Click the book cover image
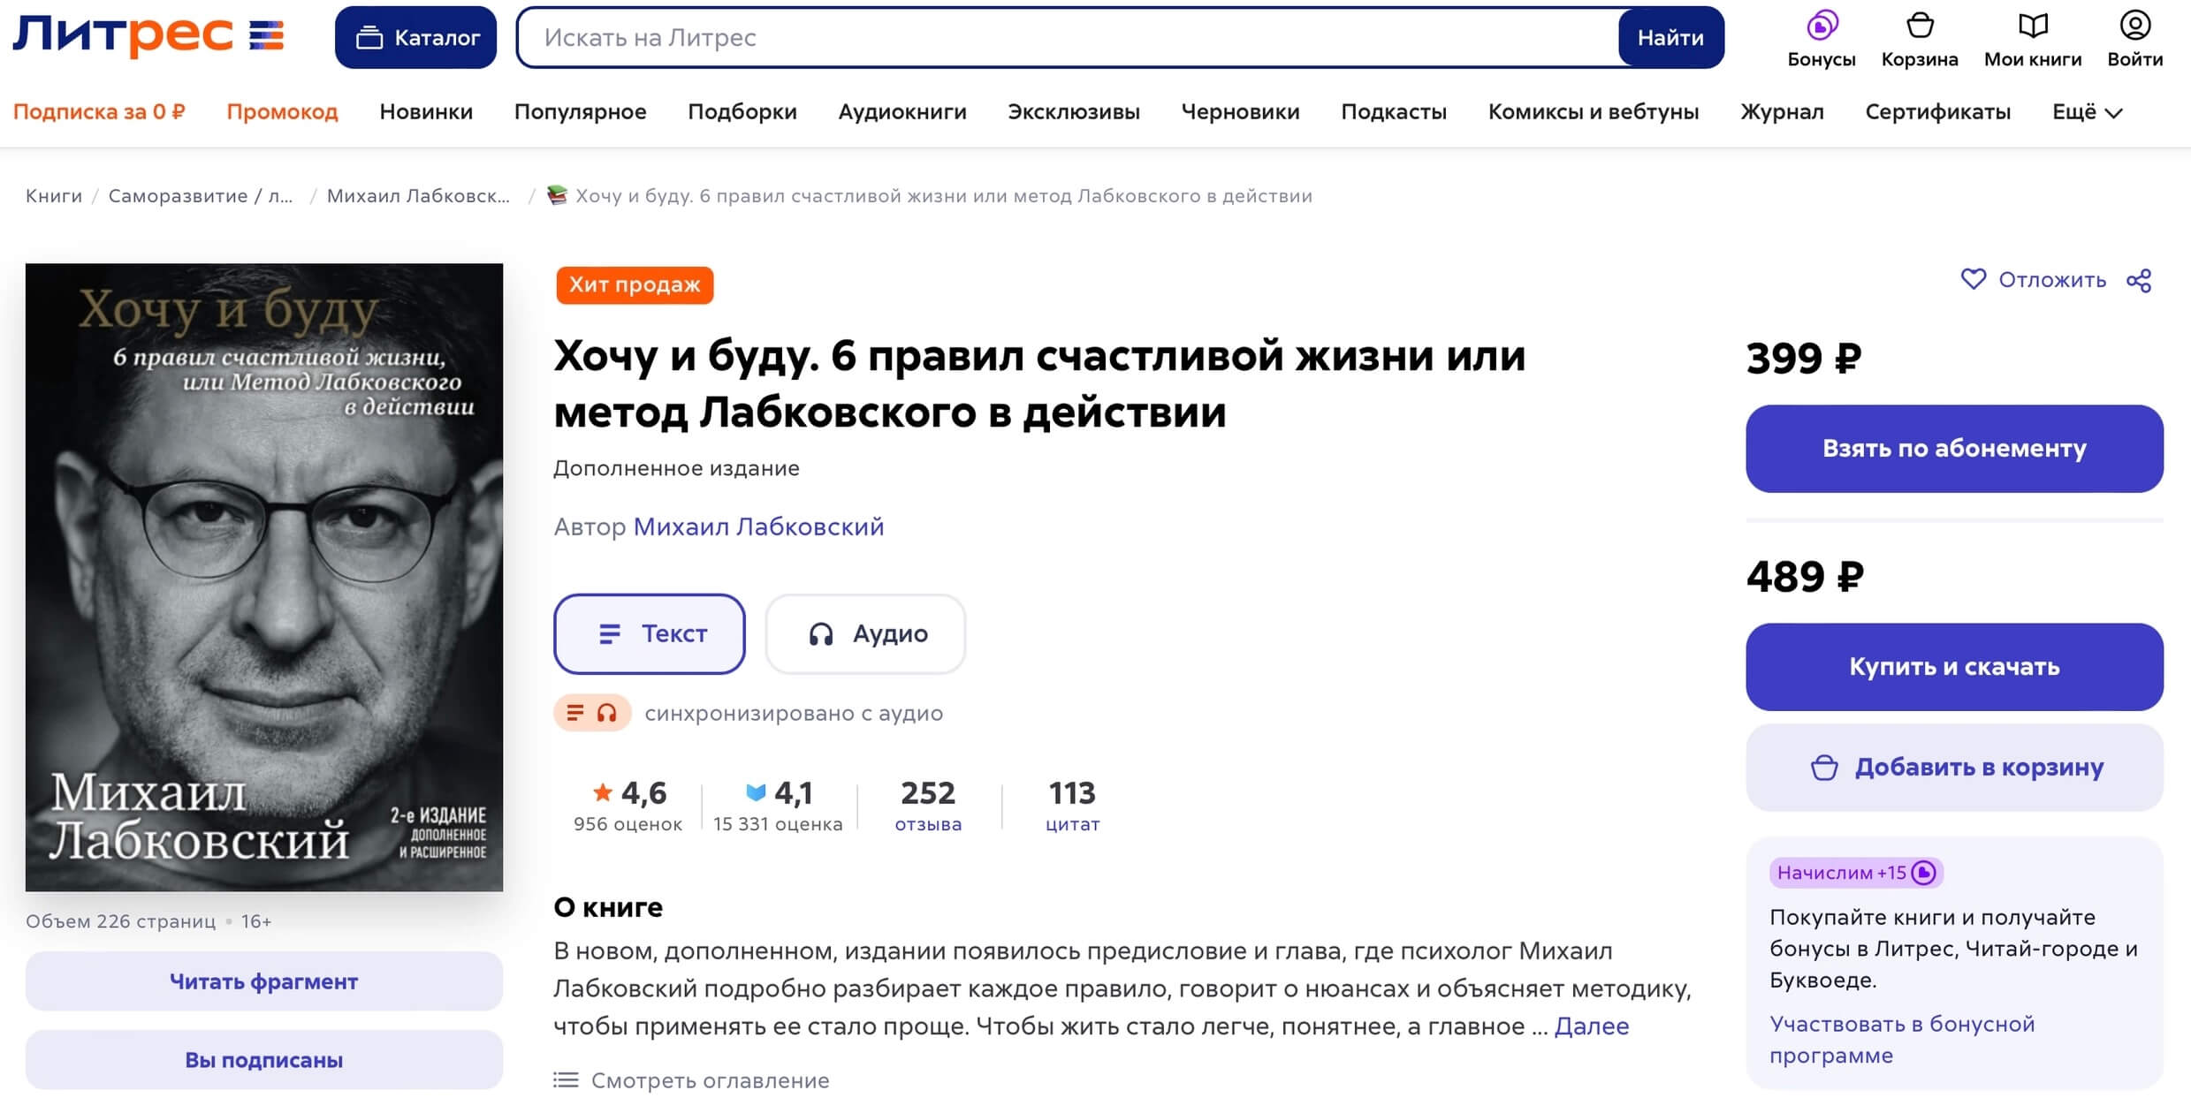2191x1113 pixels. pyautogui.click(x=264, y=577)
